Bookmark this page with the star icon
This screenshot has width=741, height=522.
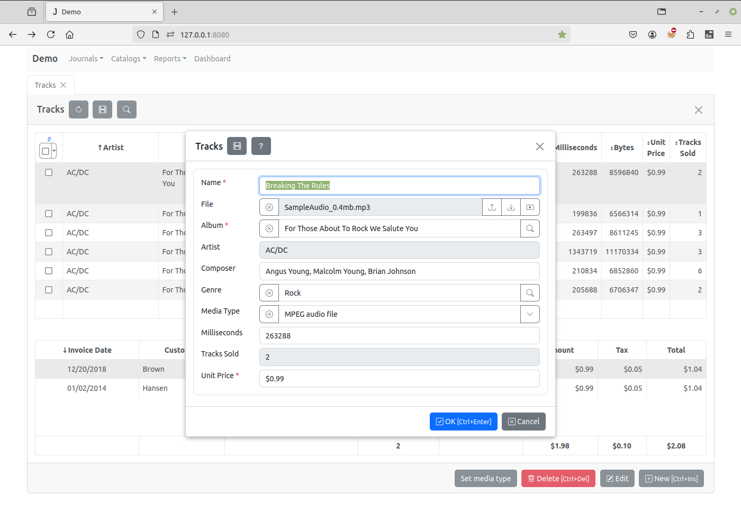pos(562,34)
